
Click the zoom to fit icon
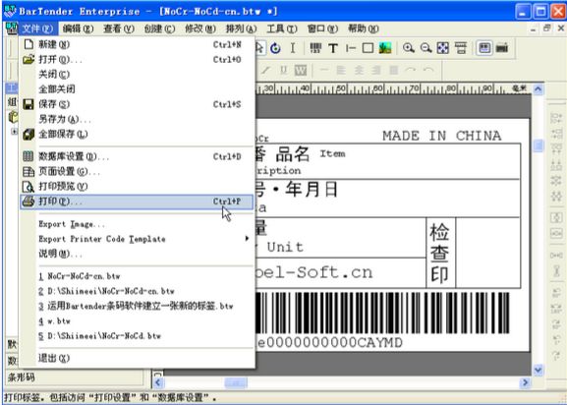tap(443, 48)
